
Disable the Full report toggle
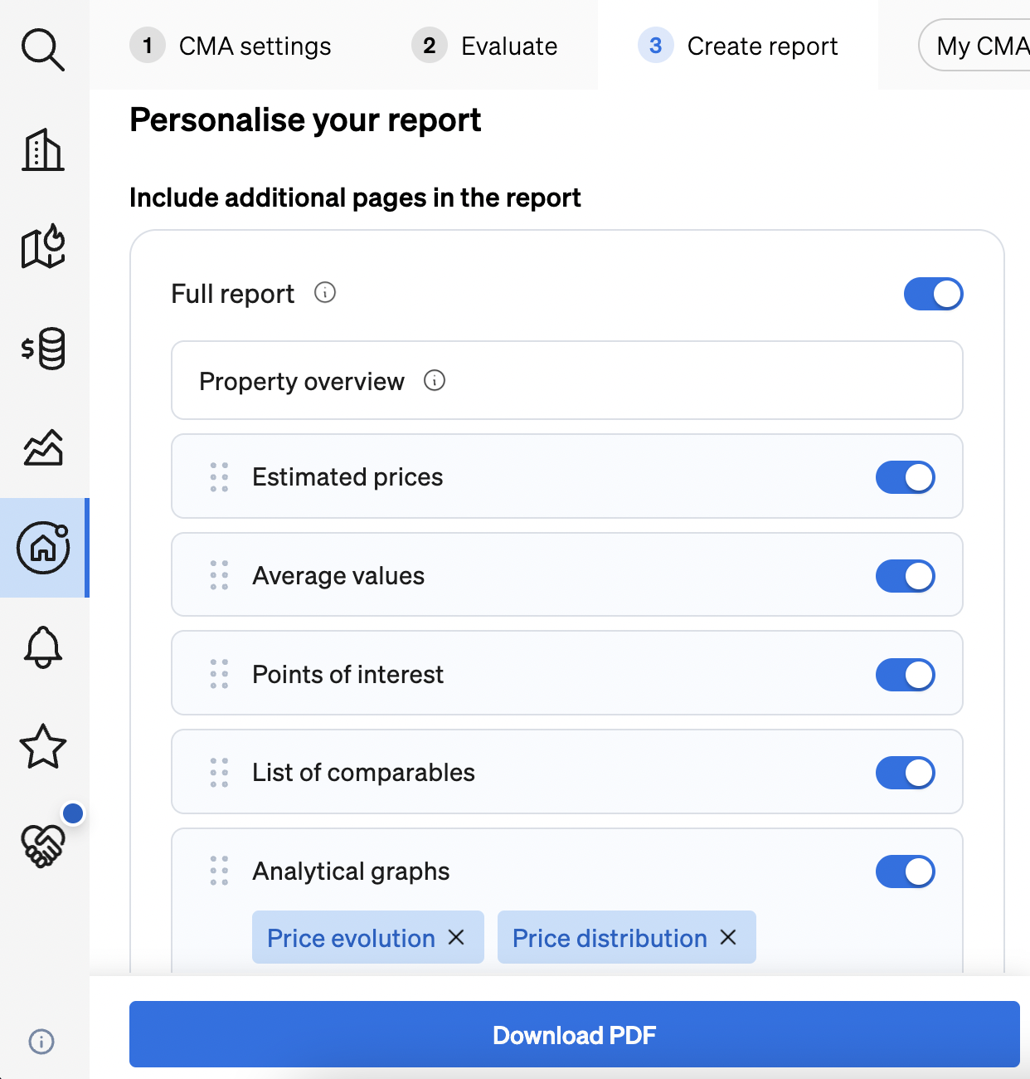[x=933, y=293]
